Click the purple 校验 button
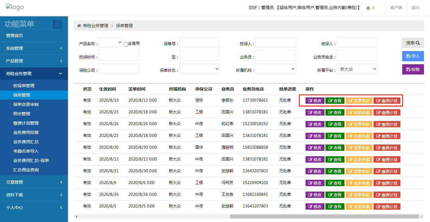Screen dimensions: 430x222 (x=413, y=69)
